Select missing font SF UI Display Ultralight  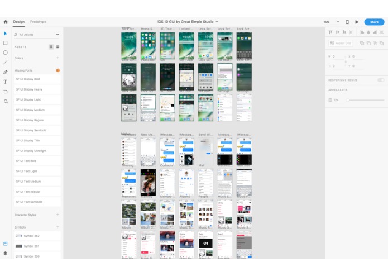[x=37, y=151]
